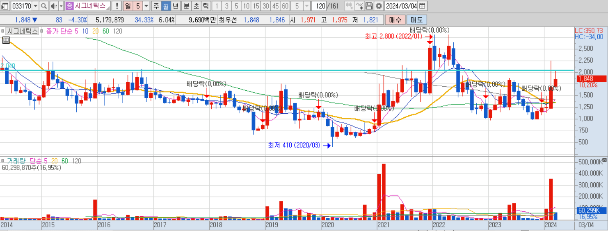This screenshot has width=608, height=231.
Task: Select 분 minute chart period
Action: click(186, 6)
